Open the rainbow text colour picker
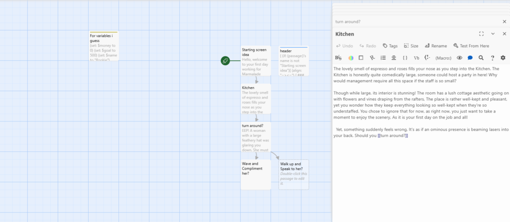This screenshot has height=222, width=510. click(351, 58)
